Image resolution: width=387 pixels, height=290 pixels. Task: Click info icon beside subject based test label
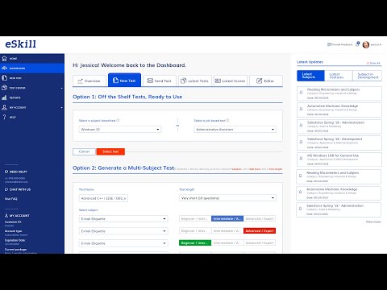(x=118, y=120)
